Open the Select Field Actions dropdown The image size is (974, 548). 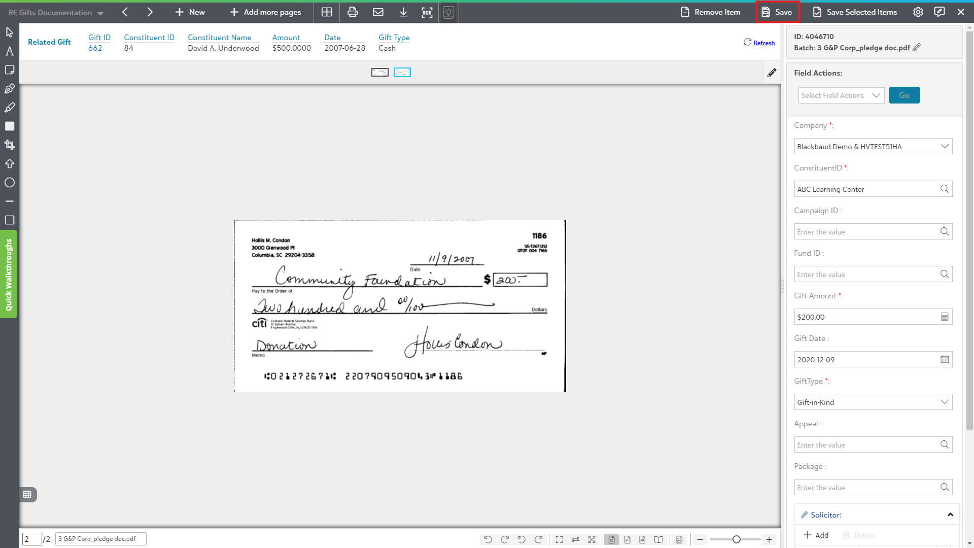[x=841, y=95]
